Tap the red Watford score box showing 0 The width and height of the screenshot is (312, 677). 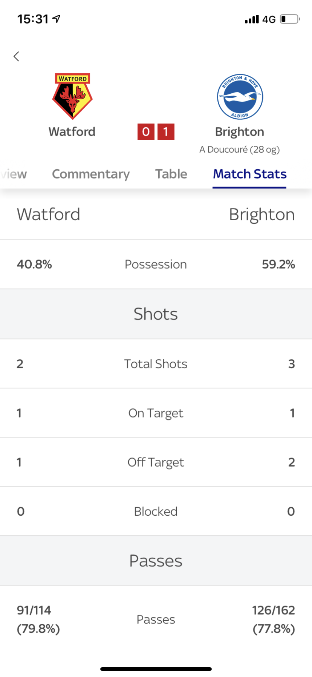(146, 132)
